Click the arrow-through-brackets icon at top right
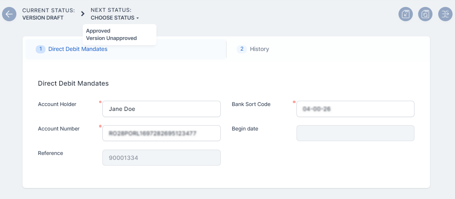455x199 pixels. (x=445, y=14)
